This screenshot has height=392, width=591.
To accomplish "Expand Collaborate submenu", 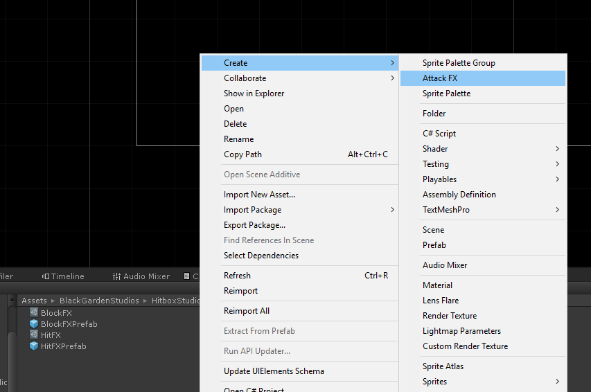I will click(x=299, y=78).
